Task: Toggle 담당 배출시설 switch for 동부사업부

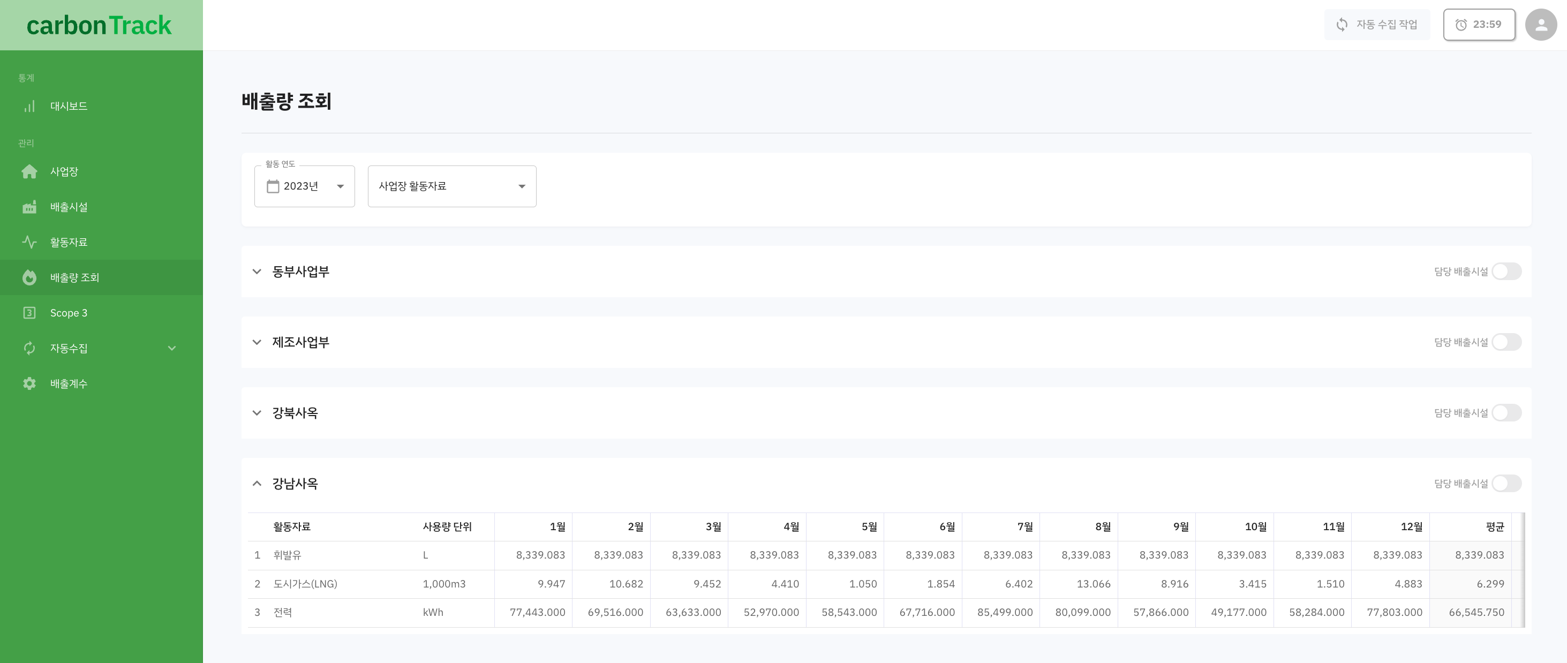Action: click(1508, 270)
